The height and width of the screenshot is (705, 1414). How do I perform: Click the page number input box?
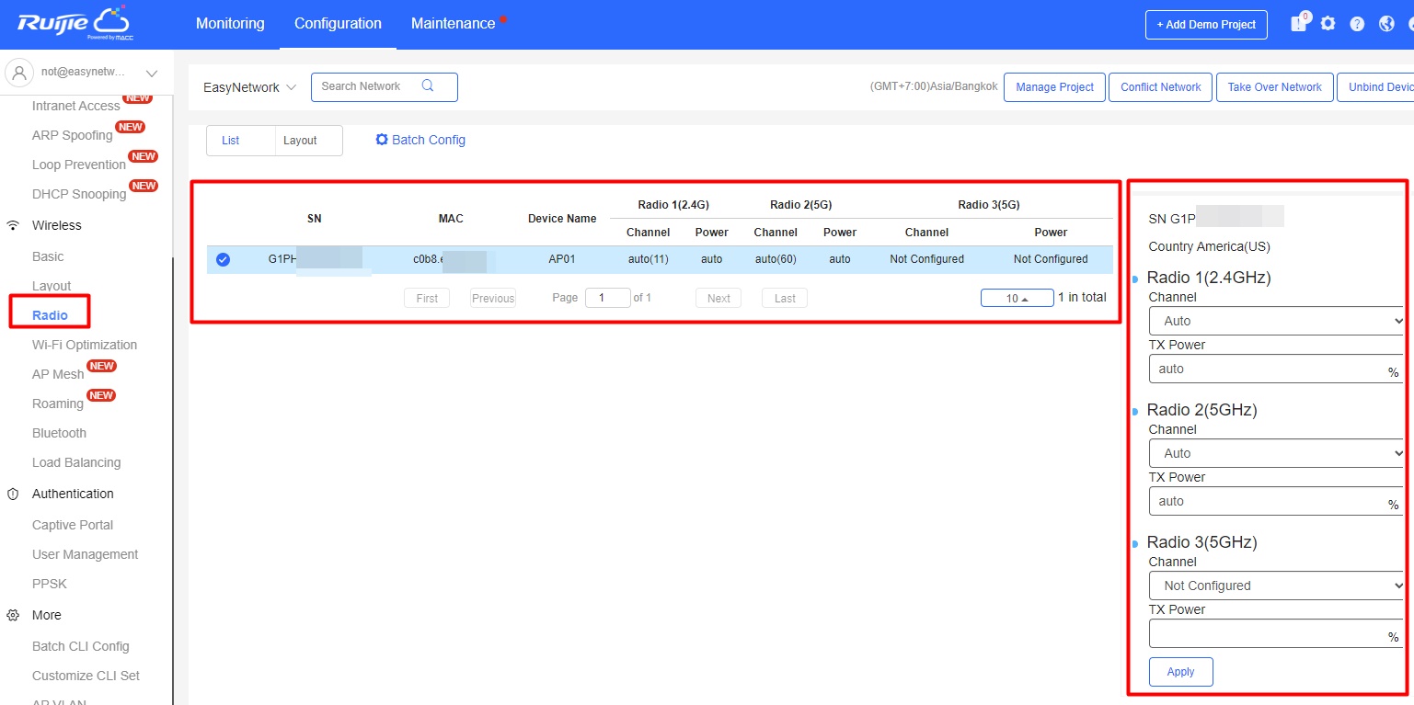coord(608,298)
